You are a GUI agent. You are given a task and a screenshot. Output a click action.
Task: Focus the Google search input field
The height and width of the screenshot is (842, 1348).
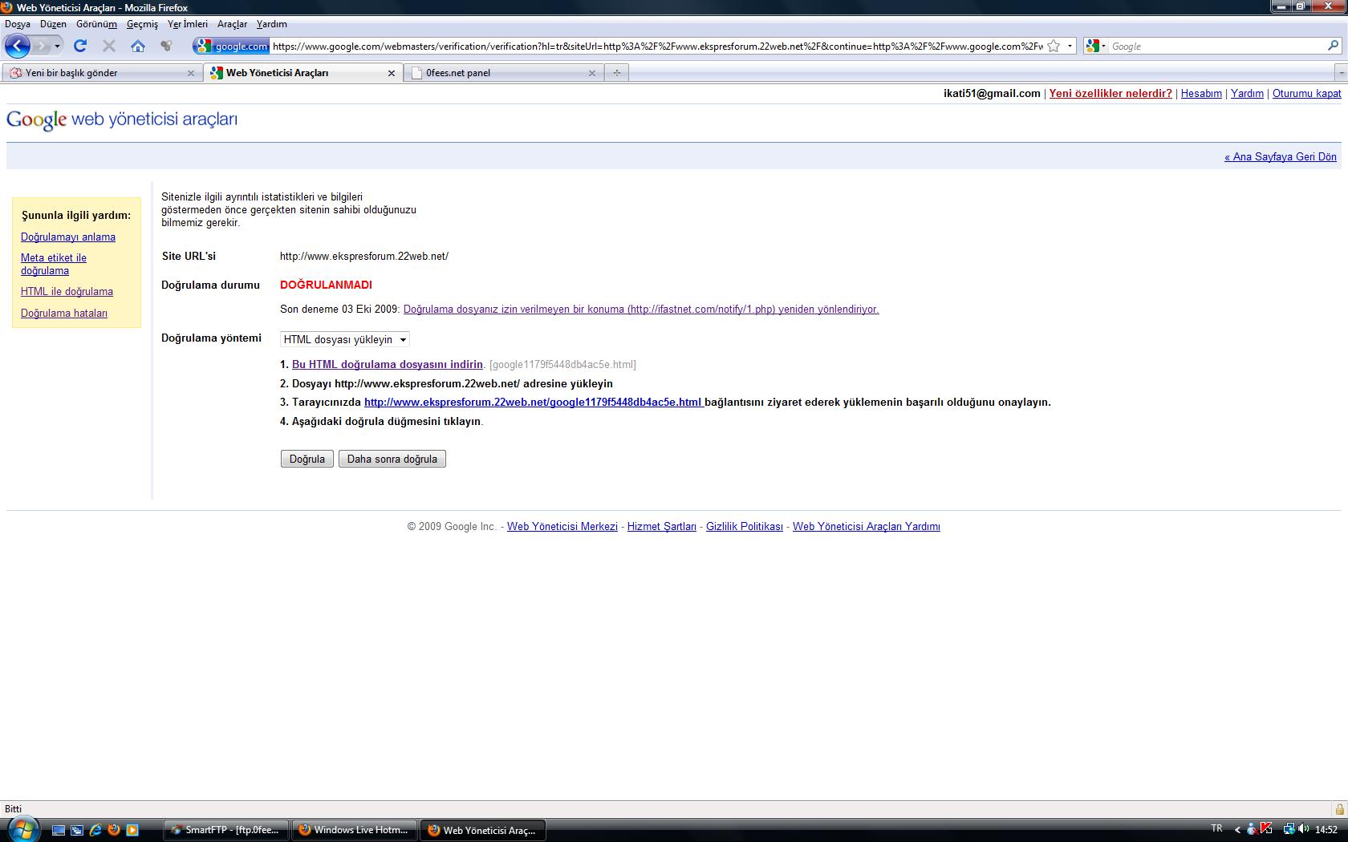click(x=1216, y=46)
